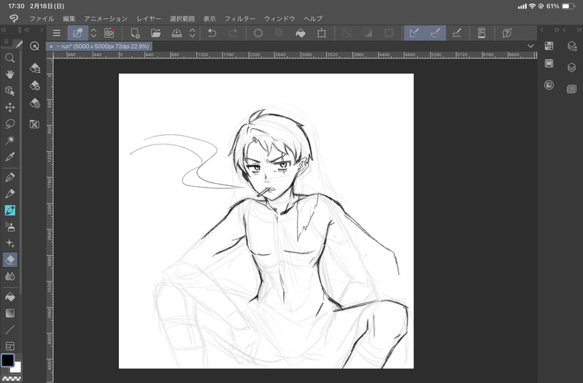This screenshot has width=583, height=383.
Task: Open the フィルター menu
Action: coord(240,18)
